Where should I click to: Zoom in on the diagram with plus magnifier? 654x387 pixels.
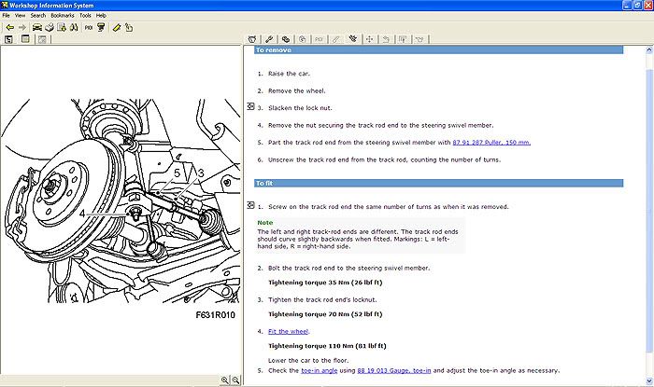tap(225, 380)
